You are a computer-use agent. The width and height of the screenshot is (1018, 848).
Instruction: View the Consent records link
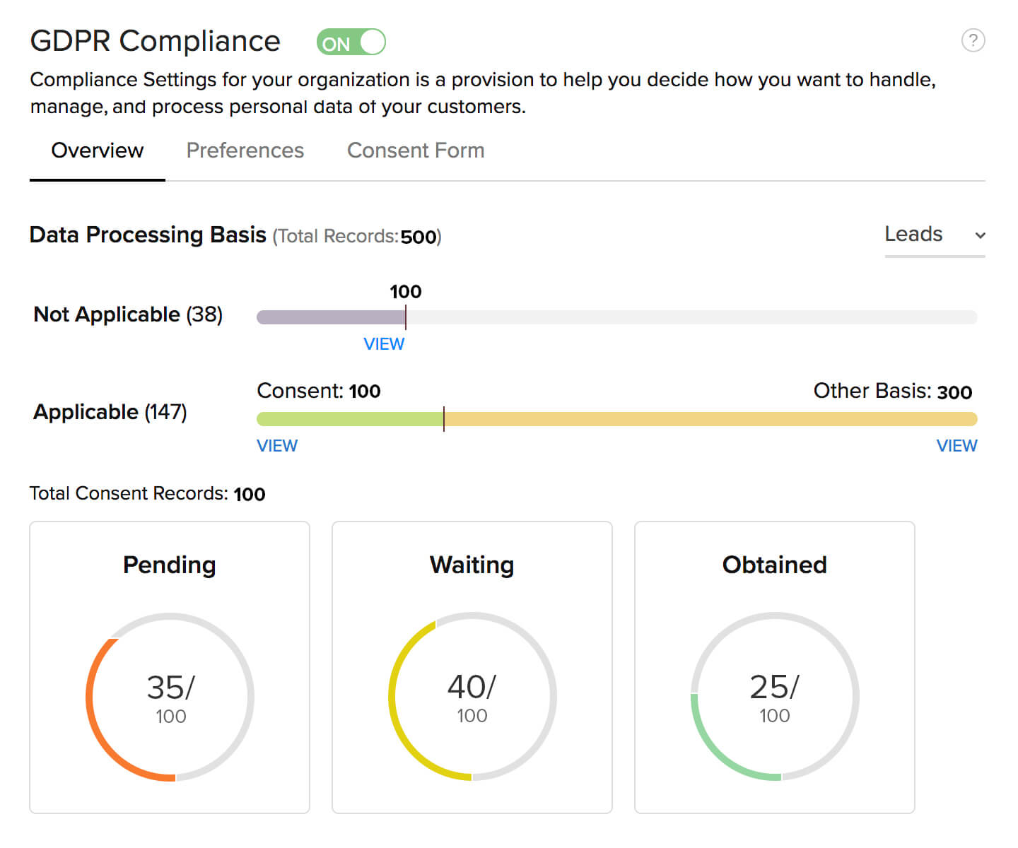pyautogui.click(x=277, y=446)
